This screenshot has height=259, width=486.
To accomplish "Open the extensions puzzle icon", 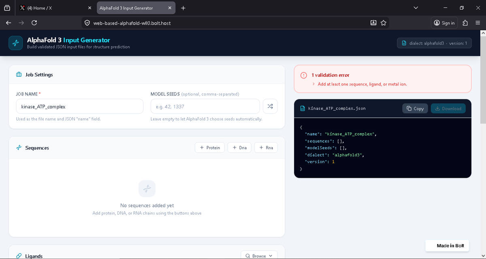I will tap(465, 23).
